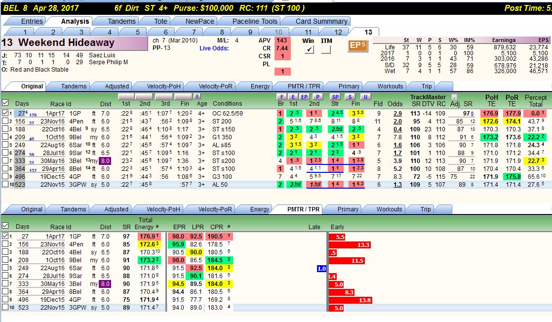Click the trainer name Serpe Philip M
This screenshot has height=322, width=552.
(108, 62)
